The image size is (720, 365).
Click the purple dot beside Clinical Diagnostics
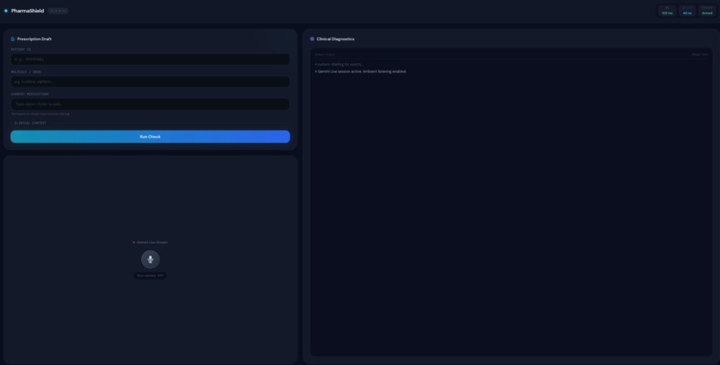coord(313,39)
